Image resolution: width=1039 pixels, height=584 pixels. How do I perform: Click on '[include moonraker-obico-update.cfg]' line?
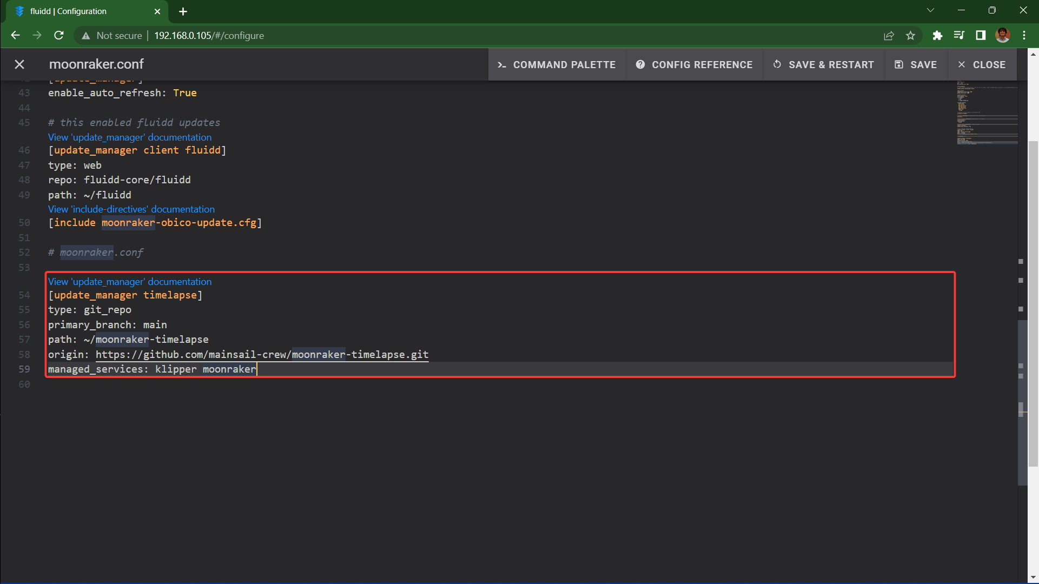[x=155, y=223]
